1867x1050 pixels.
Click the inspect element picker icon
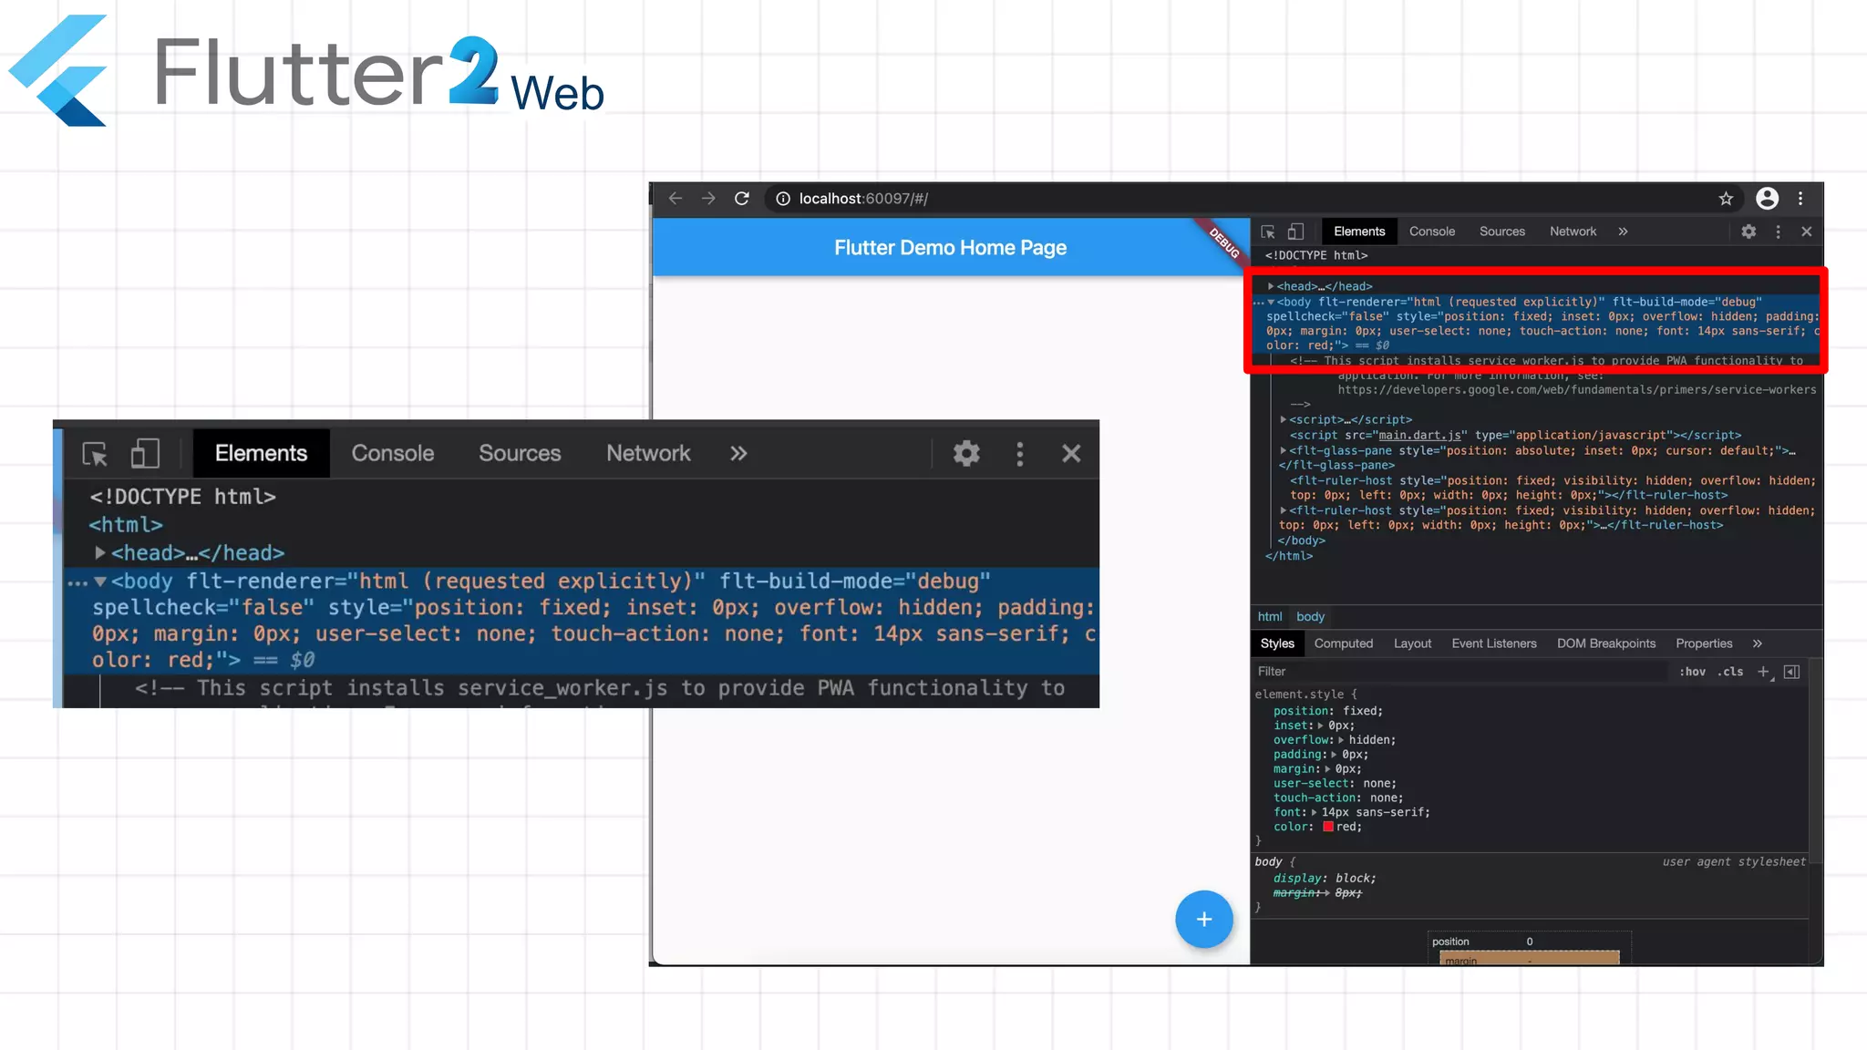coord(1268,232)
